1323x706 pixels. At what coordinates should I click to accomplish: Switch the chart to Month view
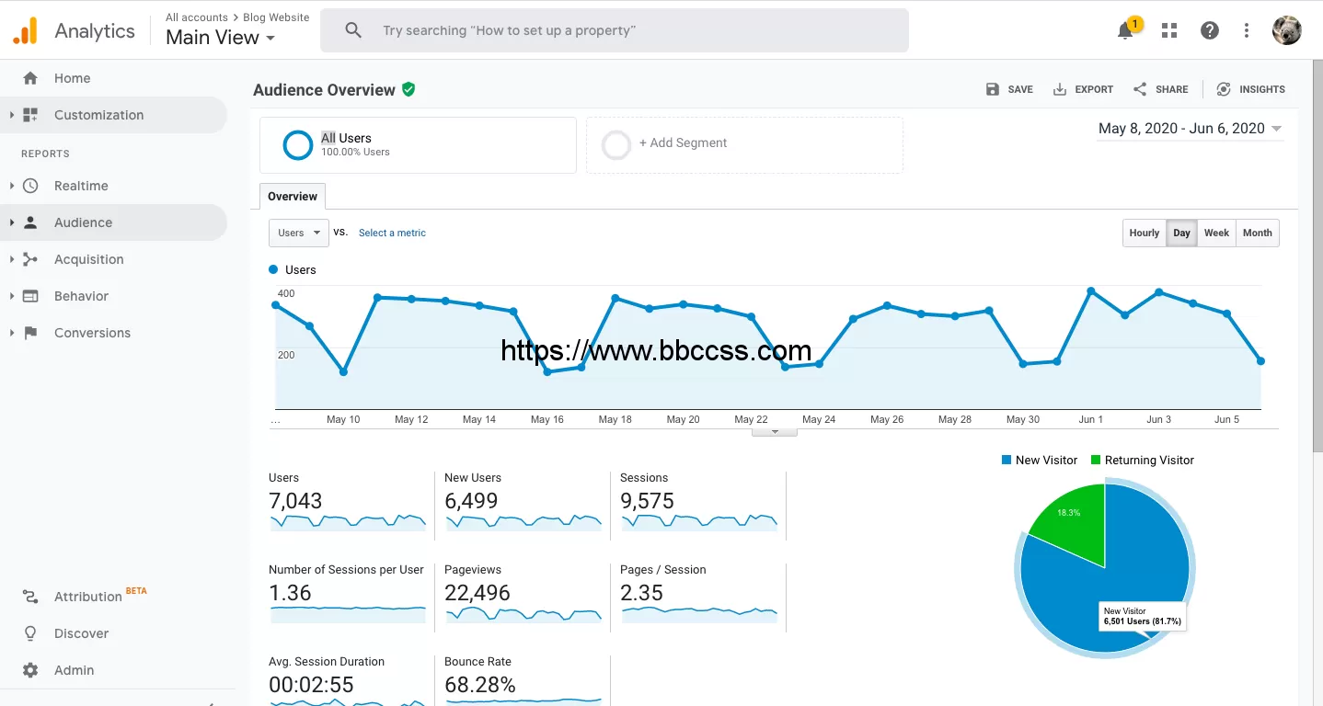tap(1257, 233)
